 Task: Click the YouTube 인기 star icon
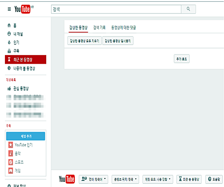click(x=11, y=145)
